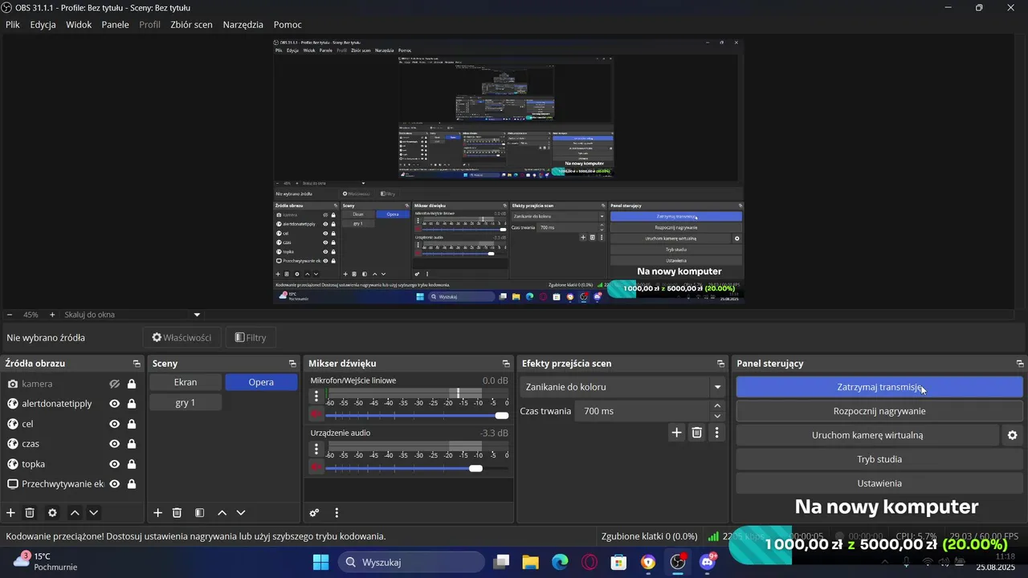The height and width of the screenshot is (578, 1028).
Task: Show the hidden kamera source
Action: pyautogui.click(x=115, y=384)
